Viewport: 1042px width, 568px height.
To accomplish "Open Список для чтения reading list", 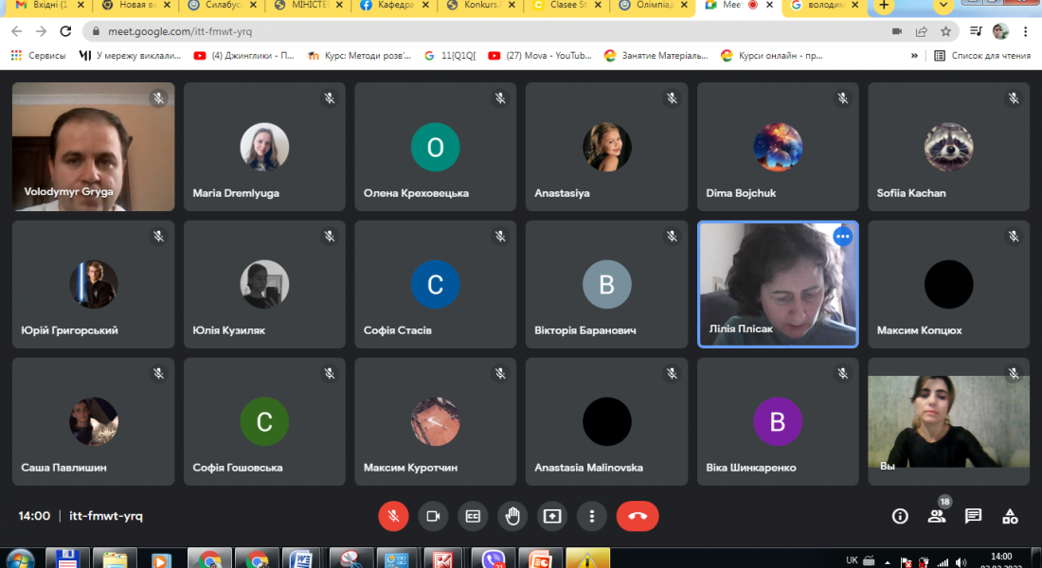I will coord(982,56).
